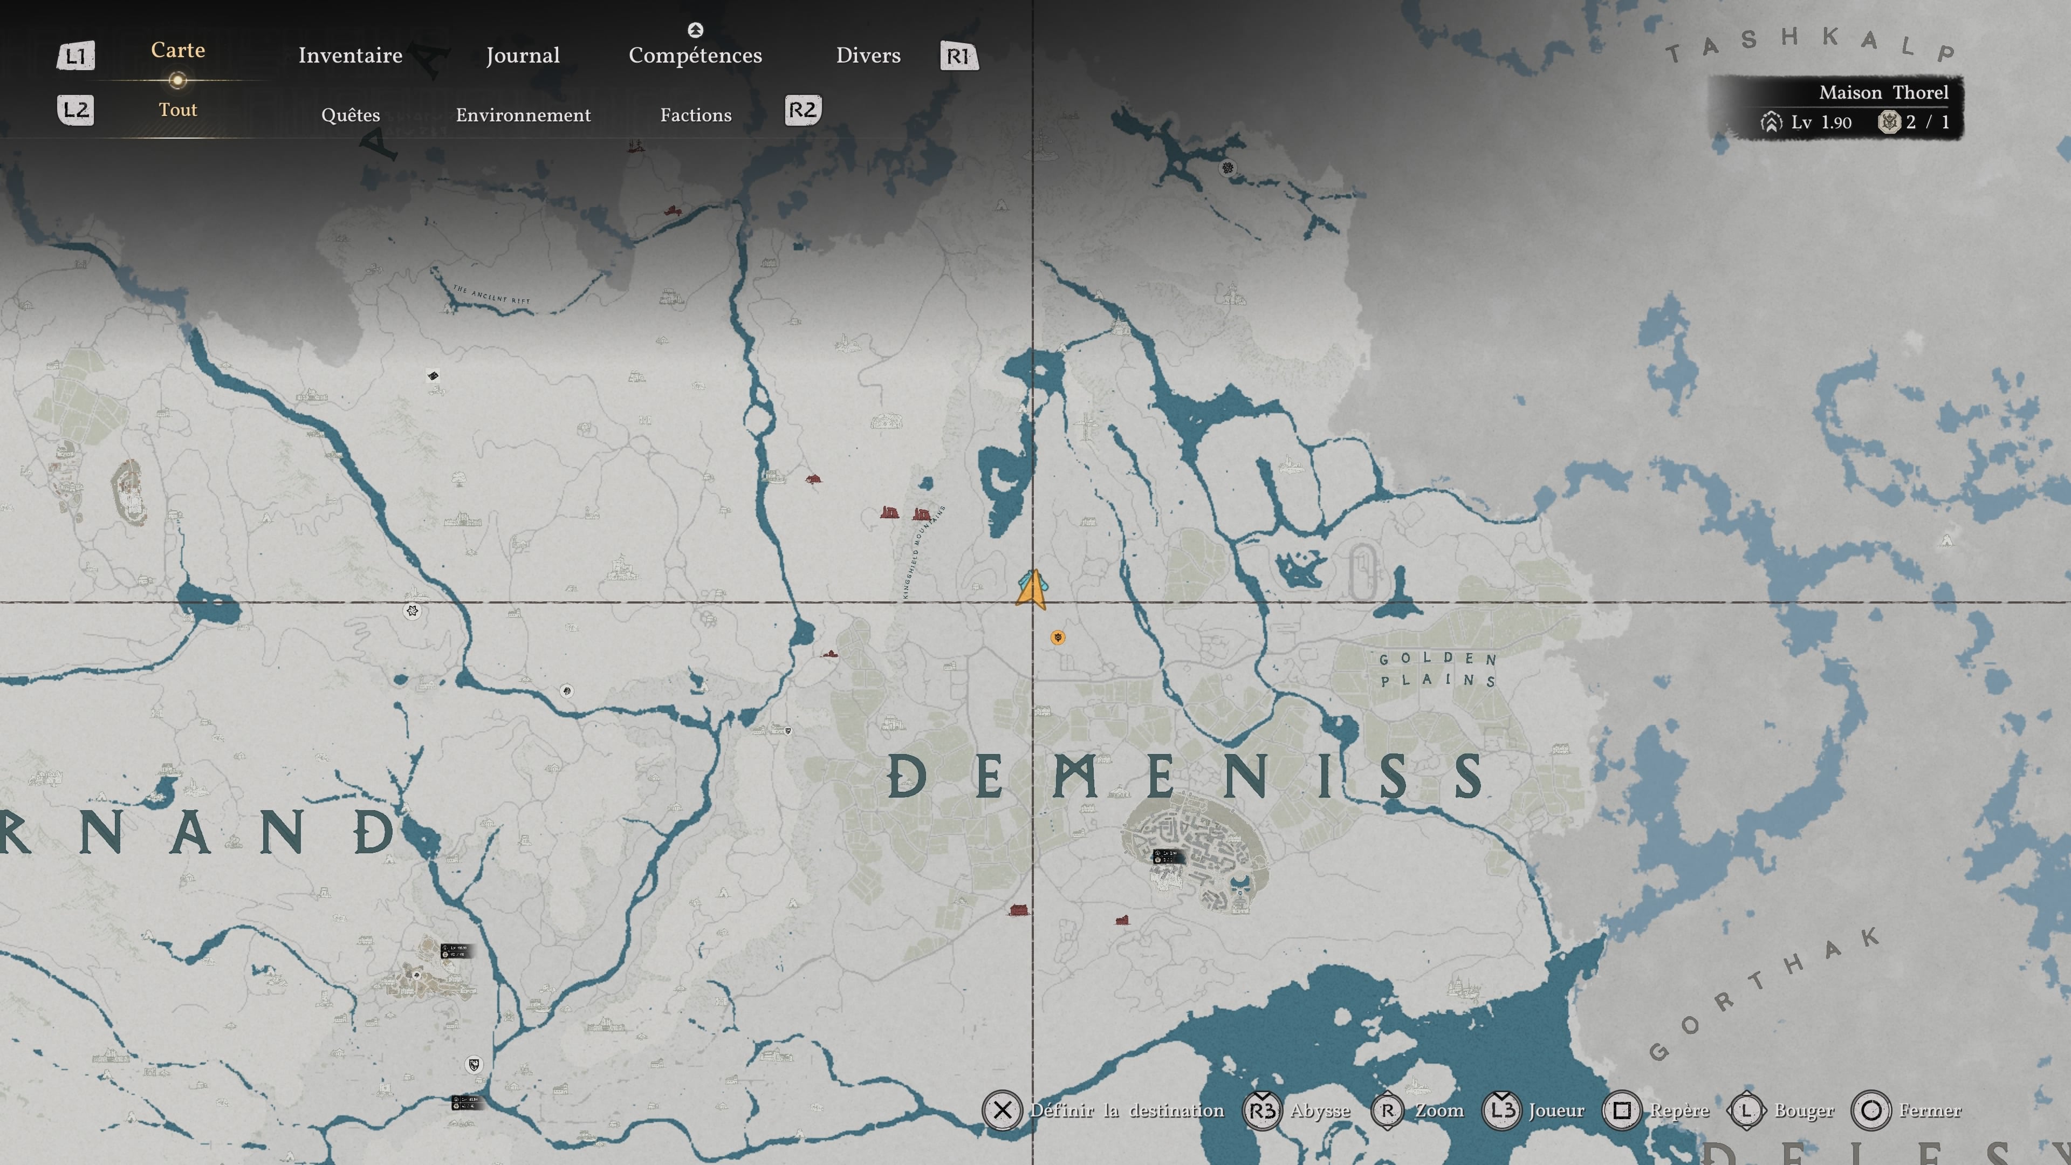
Task: Click the faction emblem beside 2 / 1
Action: (1889, 122)
